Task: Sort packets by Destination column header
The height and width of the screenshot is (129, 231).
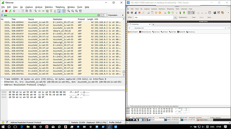Action: coord(65,19)
